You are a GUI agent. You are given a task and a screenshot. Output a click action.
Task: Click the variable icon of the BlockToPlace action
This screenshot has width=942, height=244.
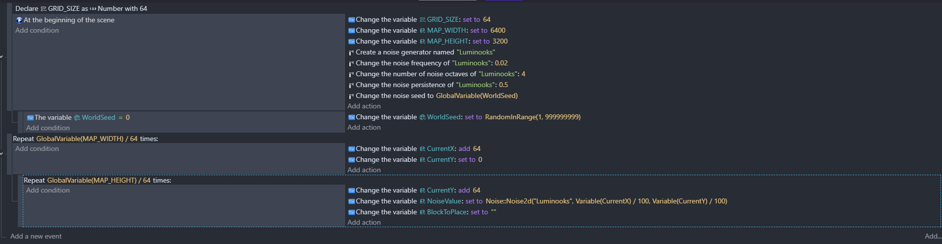click(351, 212)
